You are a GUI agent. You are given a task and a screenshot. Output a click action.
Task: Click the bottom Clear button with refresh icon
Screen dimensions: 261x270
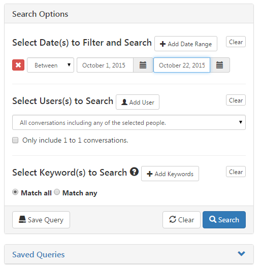(x=181, y=220)
